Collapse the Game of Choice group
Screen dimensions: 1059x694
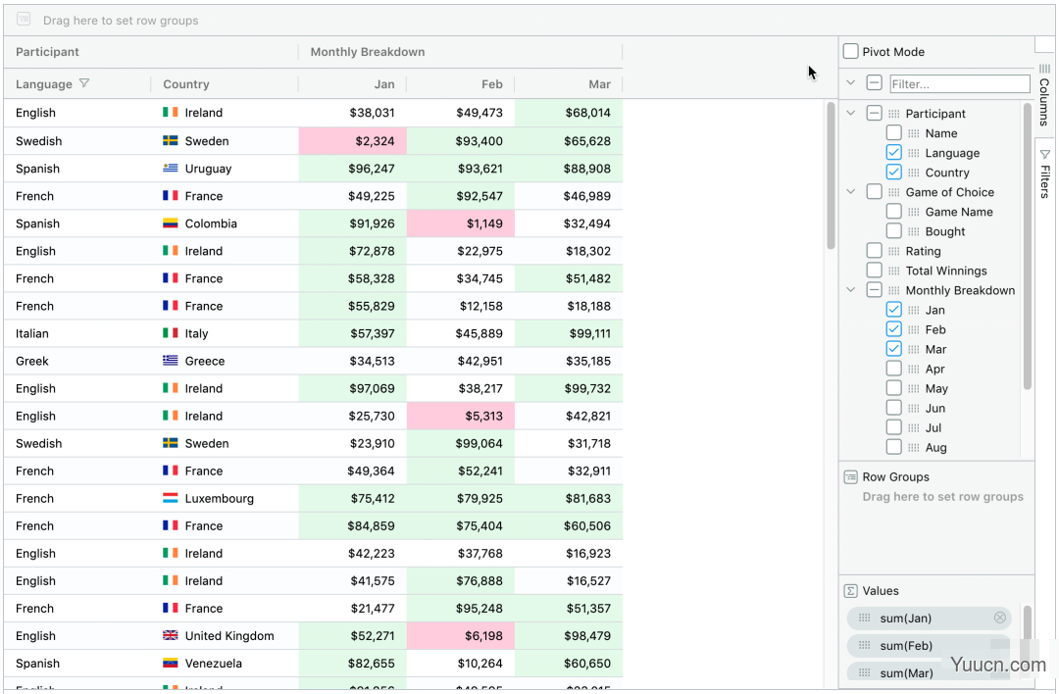tap(851, 192)
